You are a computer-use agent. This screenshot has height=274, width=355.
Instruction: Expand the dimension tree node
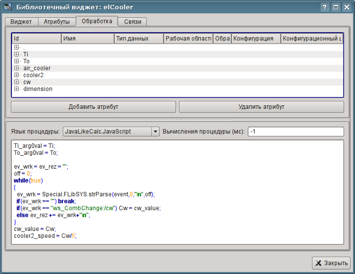click(17, 89)
